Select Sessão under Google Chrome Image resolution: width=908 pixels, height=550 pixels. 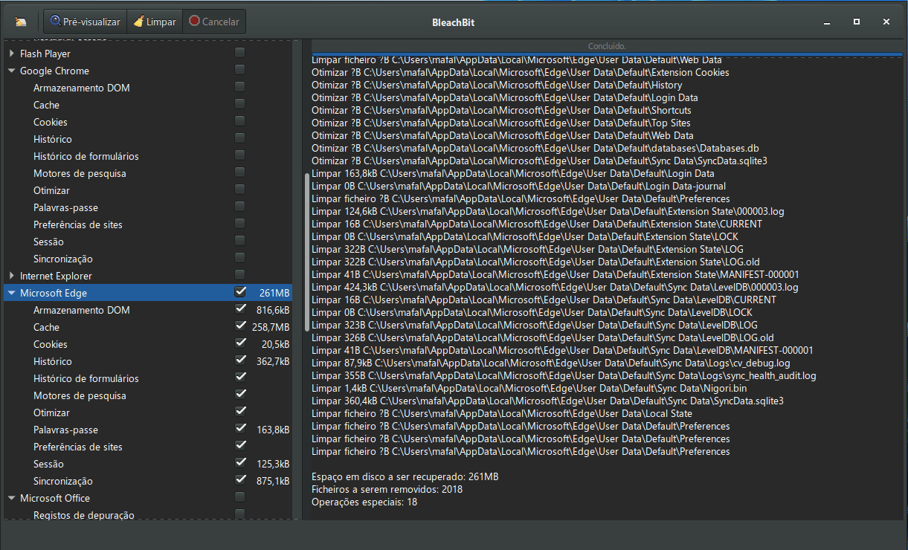[48, 242]
